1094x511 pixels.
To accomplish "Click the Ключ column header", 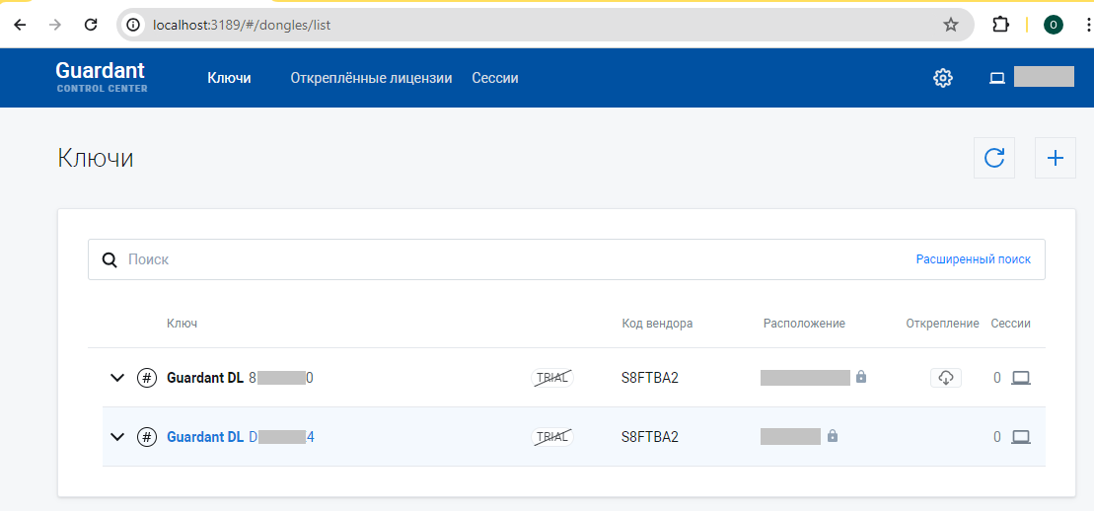I will (x=182, y=324).
